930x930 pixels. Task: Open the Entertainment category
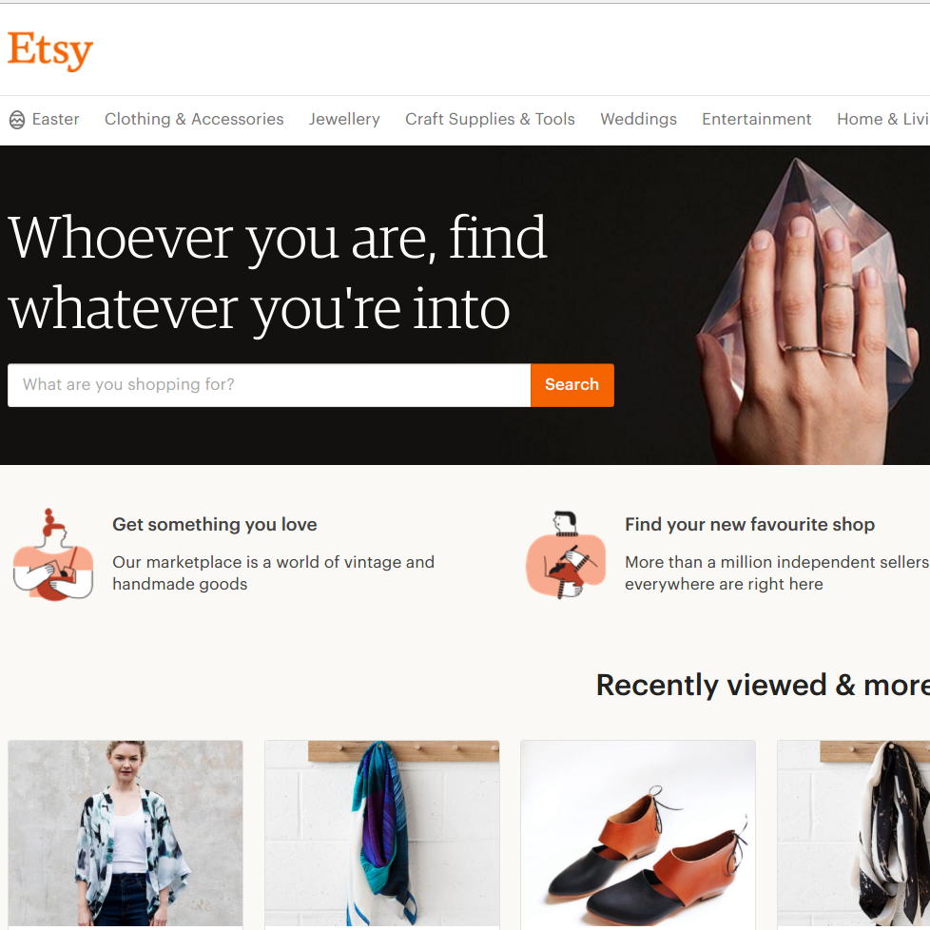756,119
